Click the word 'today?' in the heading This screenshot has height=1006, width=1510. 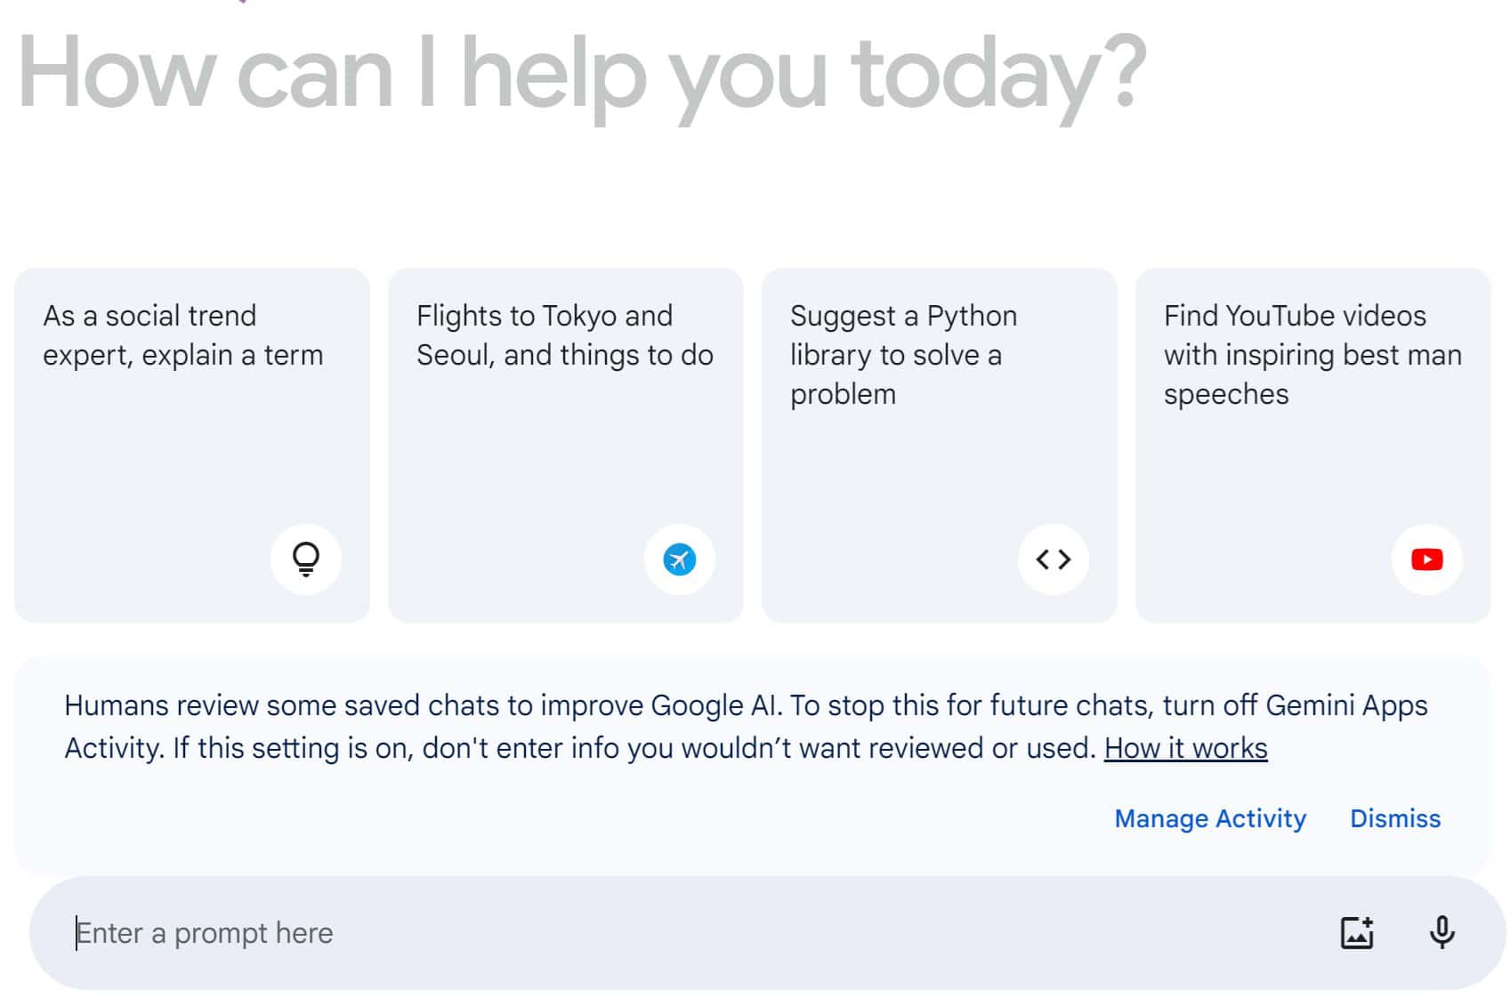click(998, 75)
